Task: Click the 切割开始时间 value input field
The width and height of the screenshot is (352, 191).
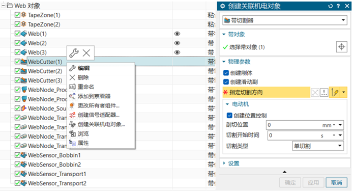Action: pos(294,135)
